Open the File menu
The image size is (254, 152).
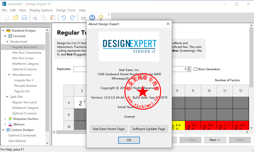coord(4,10)
